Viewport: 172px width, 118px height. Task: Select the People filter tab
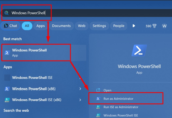click(119, 26)
